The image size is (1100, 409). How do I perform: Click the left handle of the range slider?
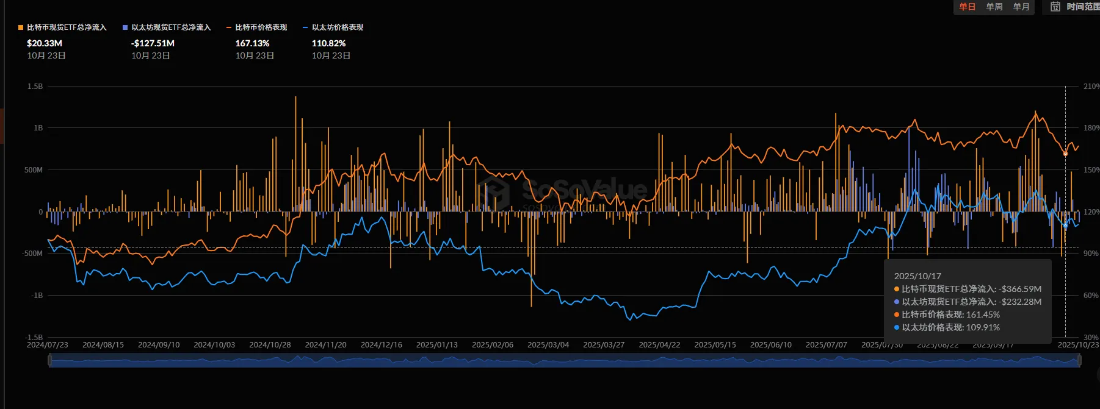49,361
